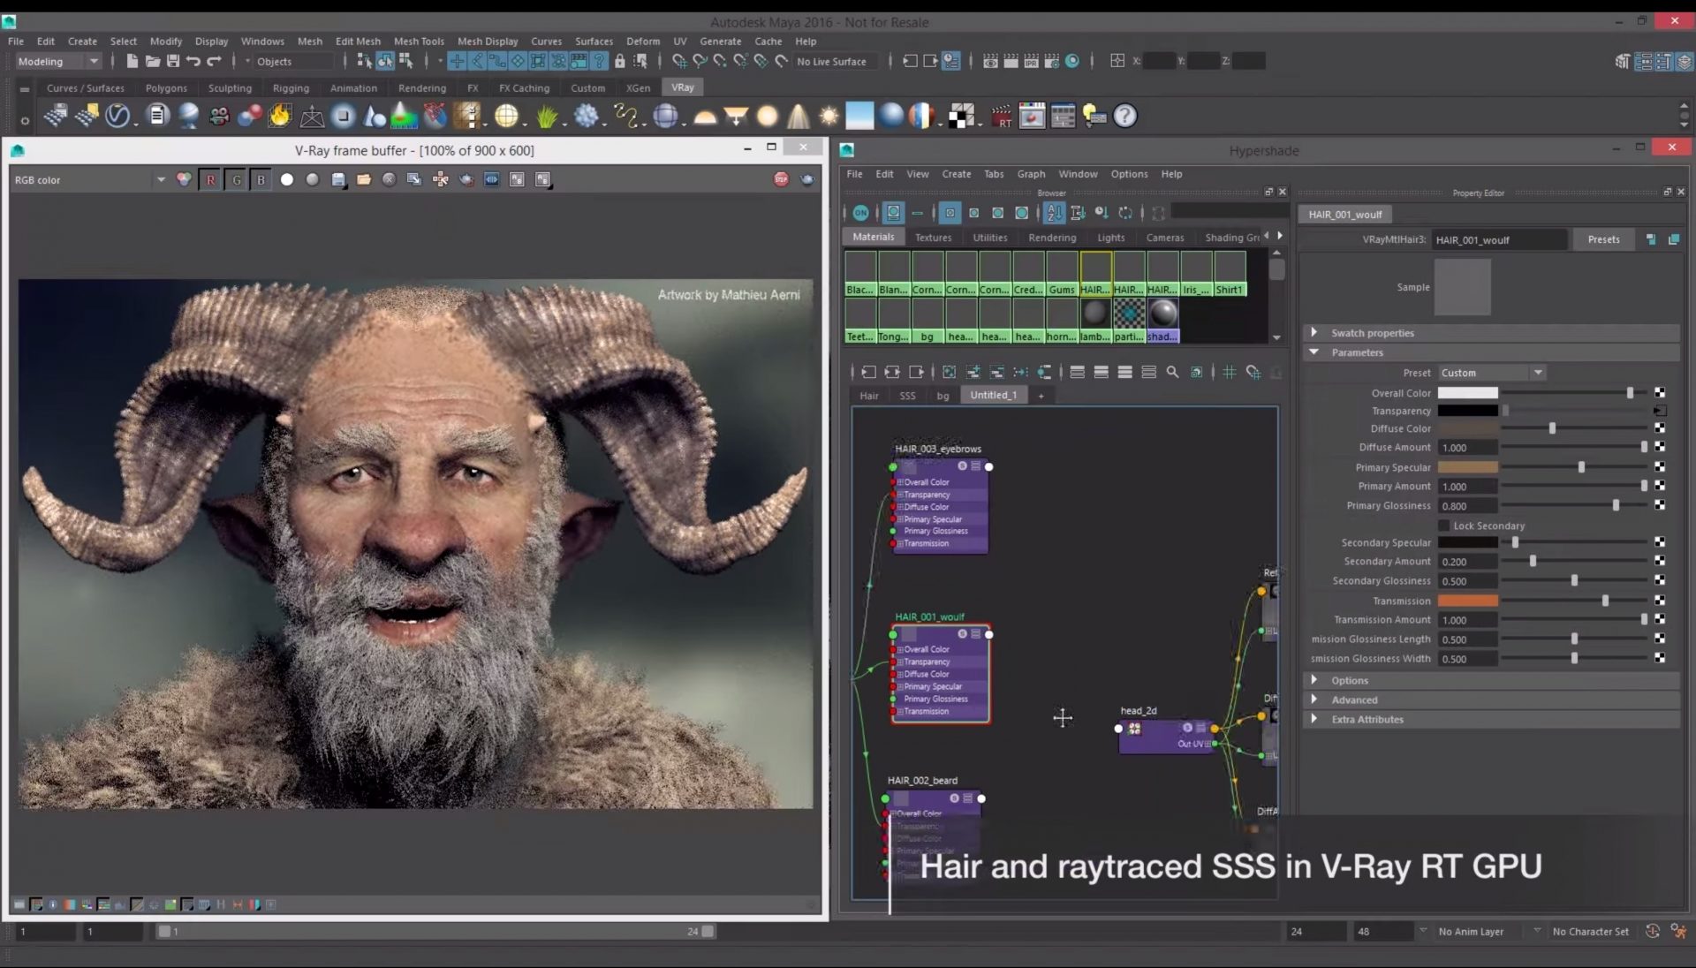
Task: Switch to the Textures tab
Action: pyautogui.click(x=933, y=238)
